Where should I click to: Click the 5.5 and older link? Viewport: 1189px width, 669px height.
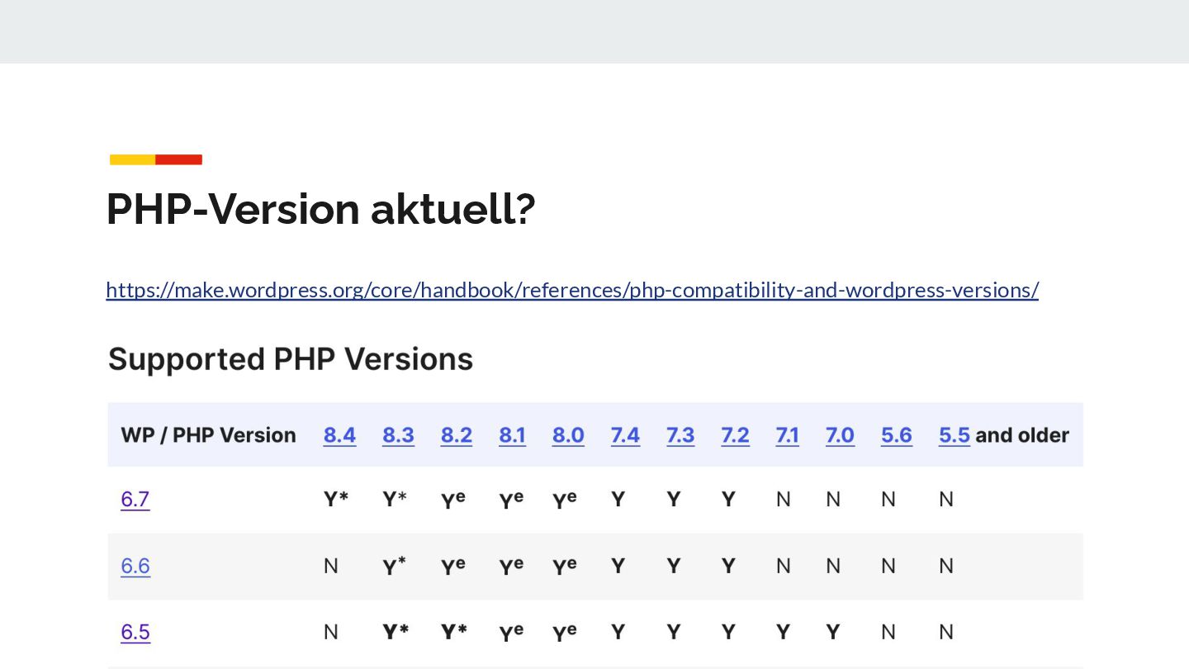955,435
